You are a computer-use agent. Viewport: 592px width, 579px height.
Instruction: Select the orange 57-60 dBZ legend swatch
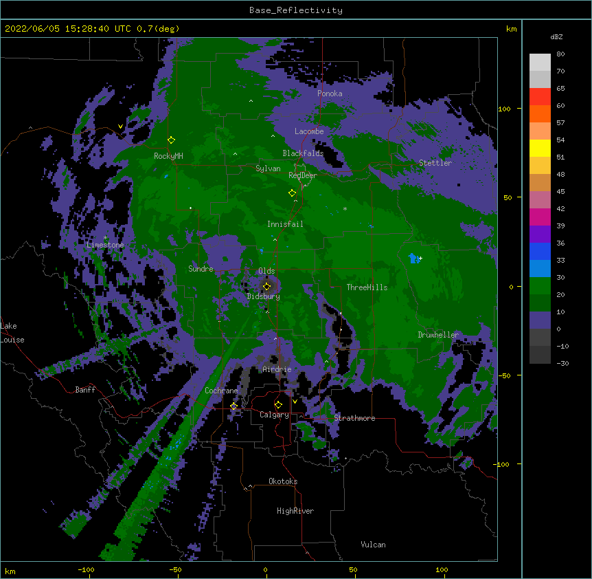[x=540, y=114]
